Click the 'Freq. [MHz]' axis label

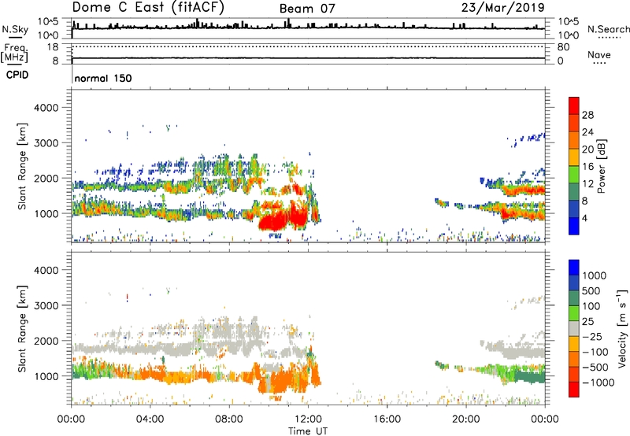(14, 53)
